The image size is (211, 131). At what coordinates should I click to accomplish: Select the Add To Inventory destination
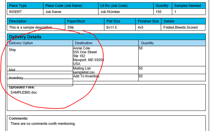pyautogui.click(x=86, y=76)
